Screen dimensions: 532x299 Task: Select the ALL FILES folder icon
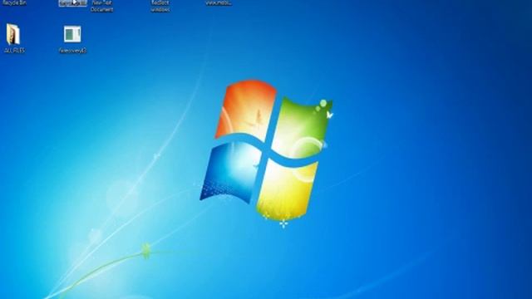pyautogui.click(x=13, y=34)
